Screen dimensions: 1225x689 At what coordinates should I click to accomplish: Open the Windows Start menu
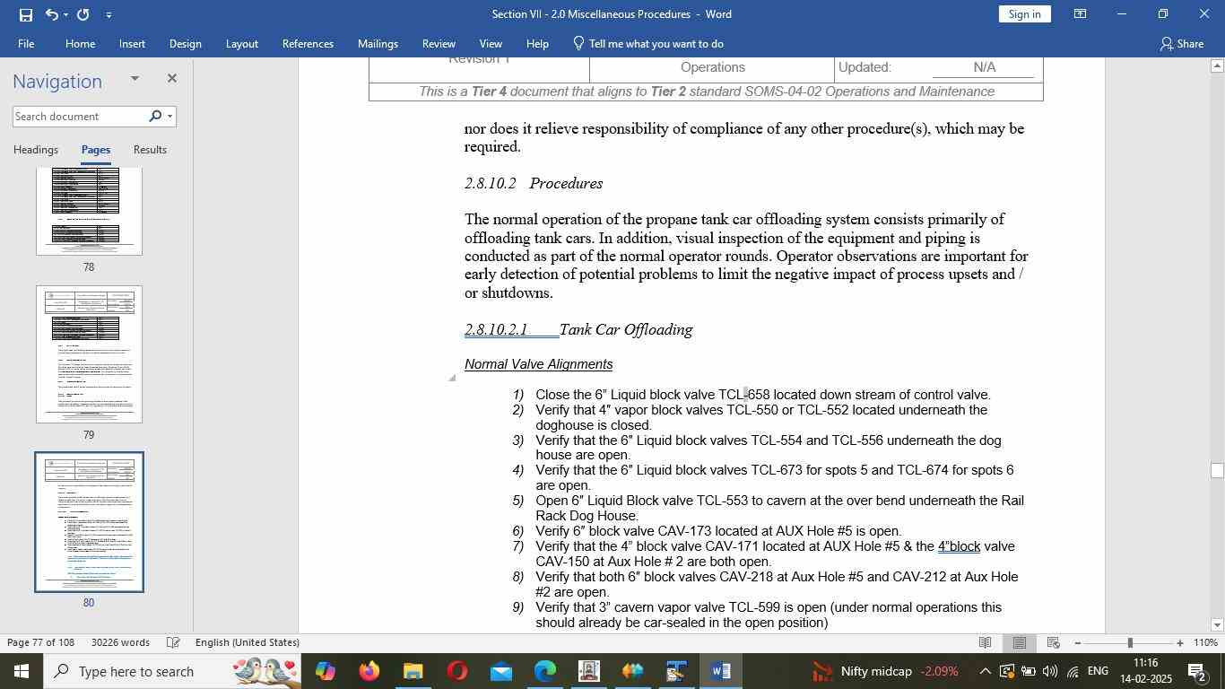(21, 671)
